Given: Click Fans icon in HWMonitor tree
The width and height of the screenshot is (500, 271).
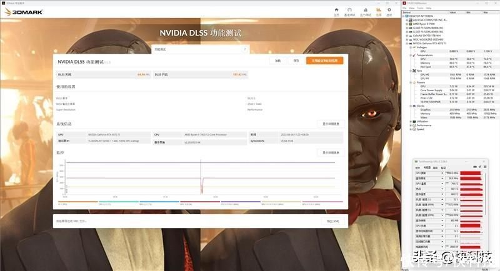Looking at the screenshot, I should [414, 71].
